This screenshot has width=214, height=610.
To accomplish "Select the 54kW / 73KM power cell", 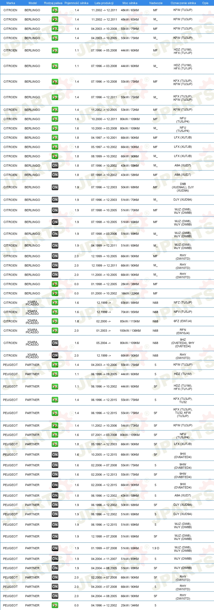I will pos(130,426).
